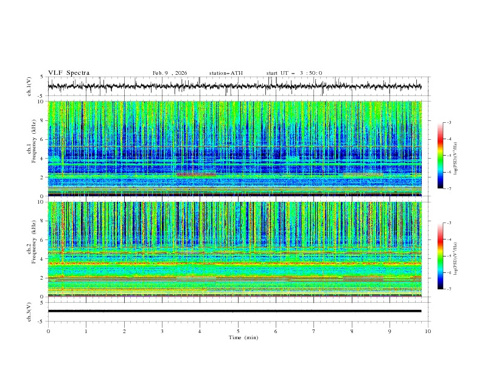Image resolution: width=482 pixels, height=372 pixels.
Task: Click the time axis tick label "1"
Action: pos(86,331)
